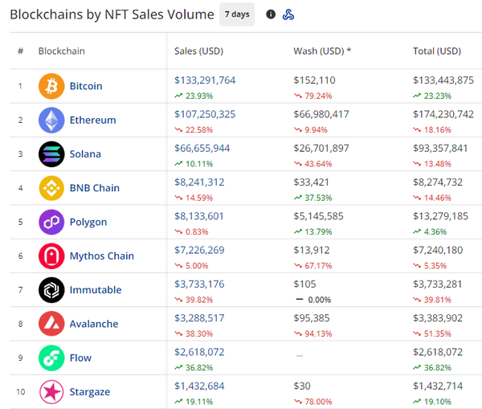
Task: Click the Immutable logo icon
Action: click(51, 290)
